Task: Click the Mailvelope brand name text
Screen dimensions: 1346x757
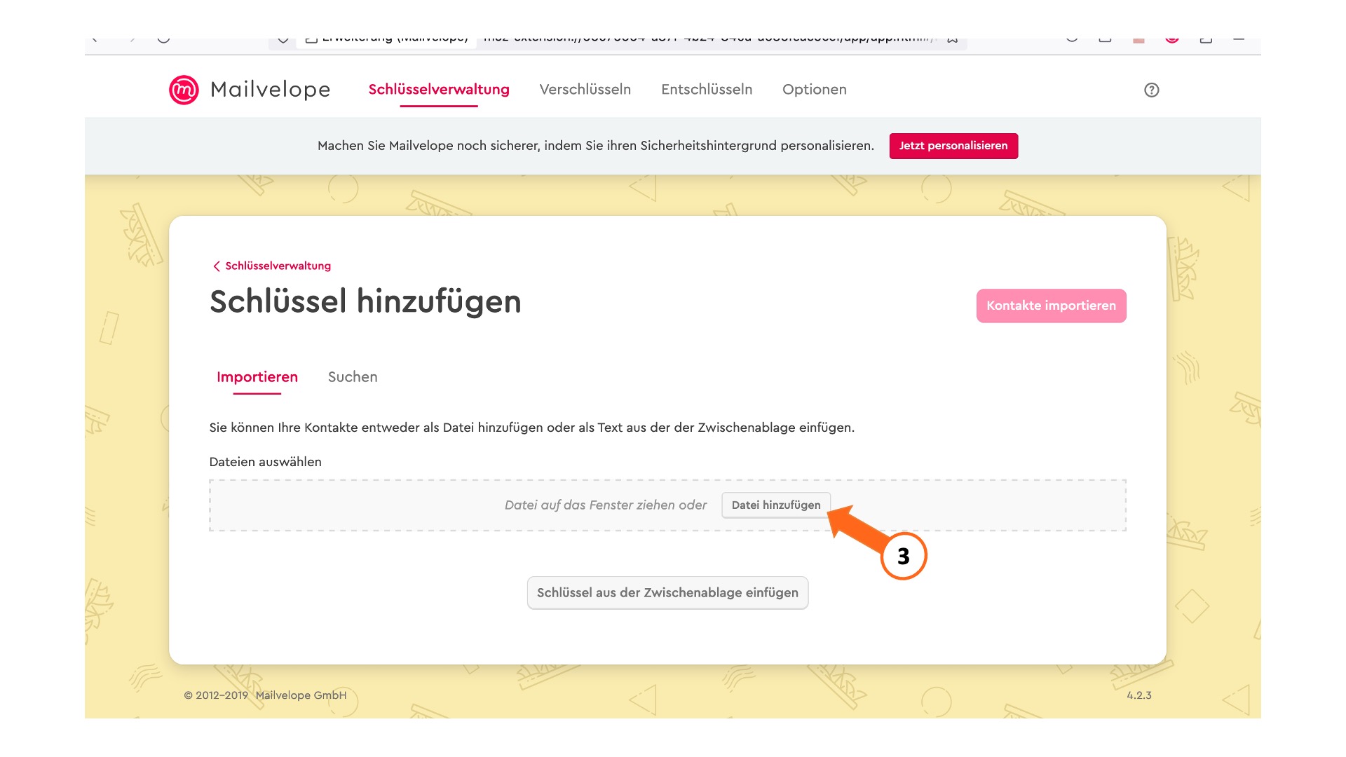Action: tap(270, 90)
